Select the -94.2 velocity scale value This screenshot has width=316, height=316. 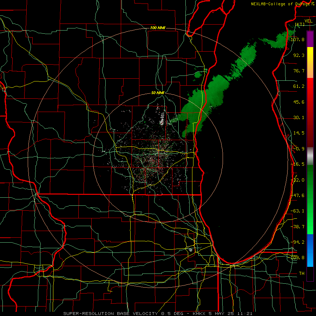[x=297, y=242]
